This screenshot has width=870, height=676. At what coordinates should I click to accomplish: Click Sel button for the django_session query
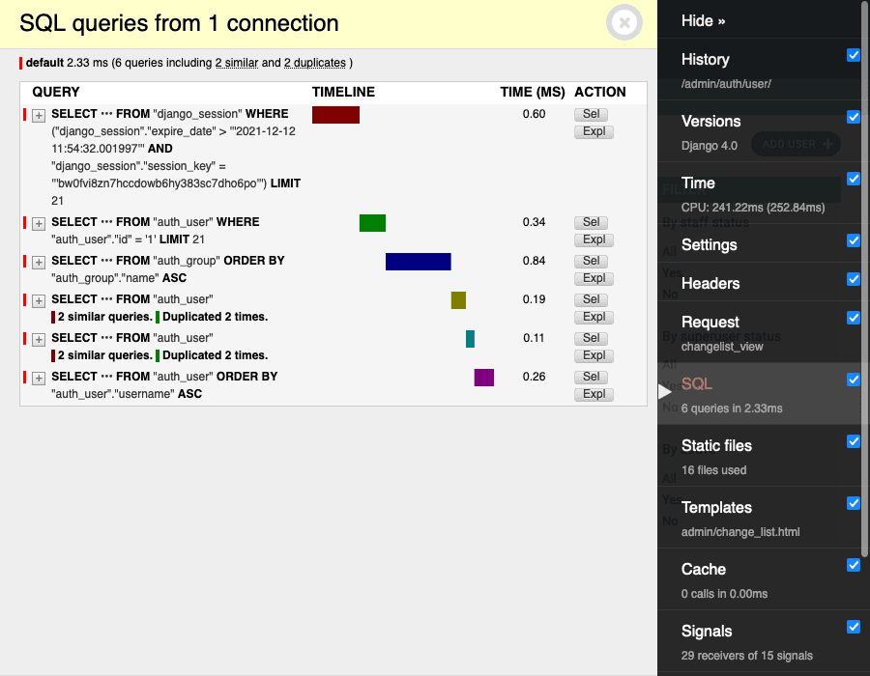pos(593,114)
